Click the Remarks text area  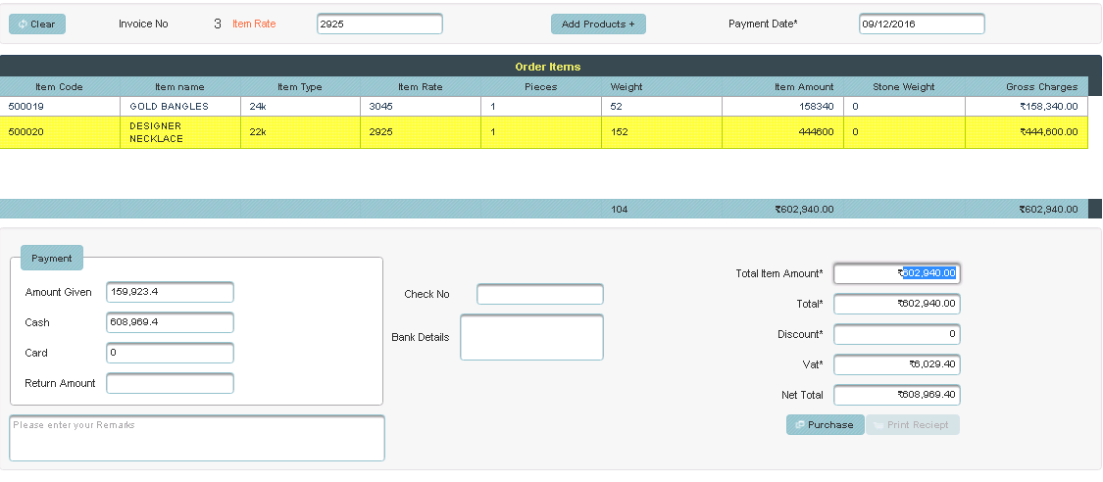[x=197, y=438]
